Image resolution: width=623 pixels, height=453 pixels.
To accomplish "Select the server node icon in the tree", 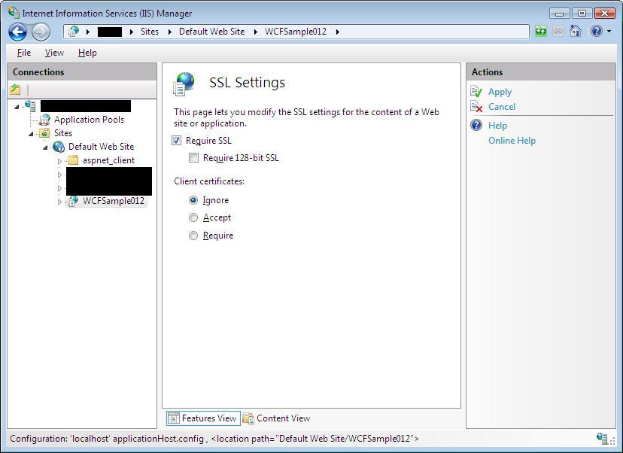I will [31, 105].
